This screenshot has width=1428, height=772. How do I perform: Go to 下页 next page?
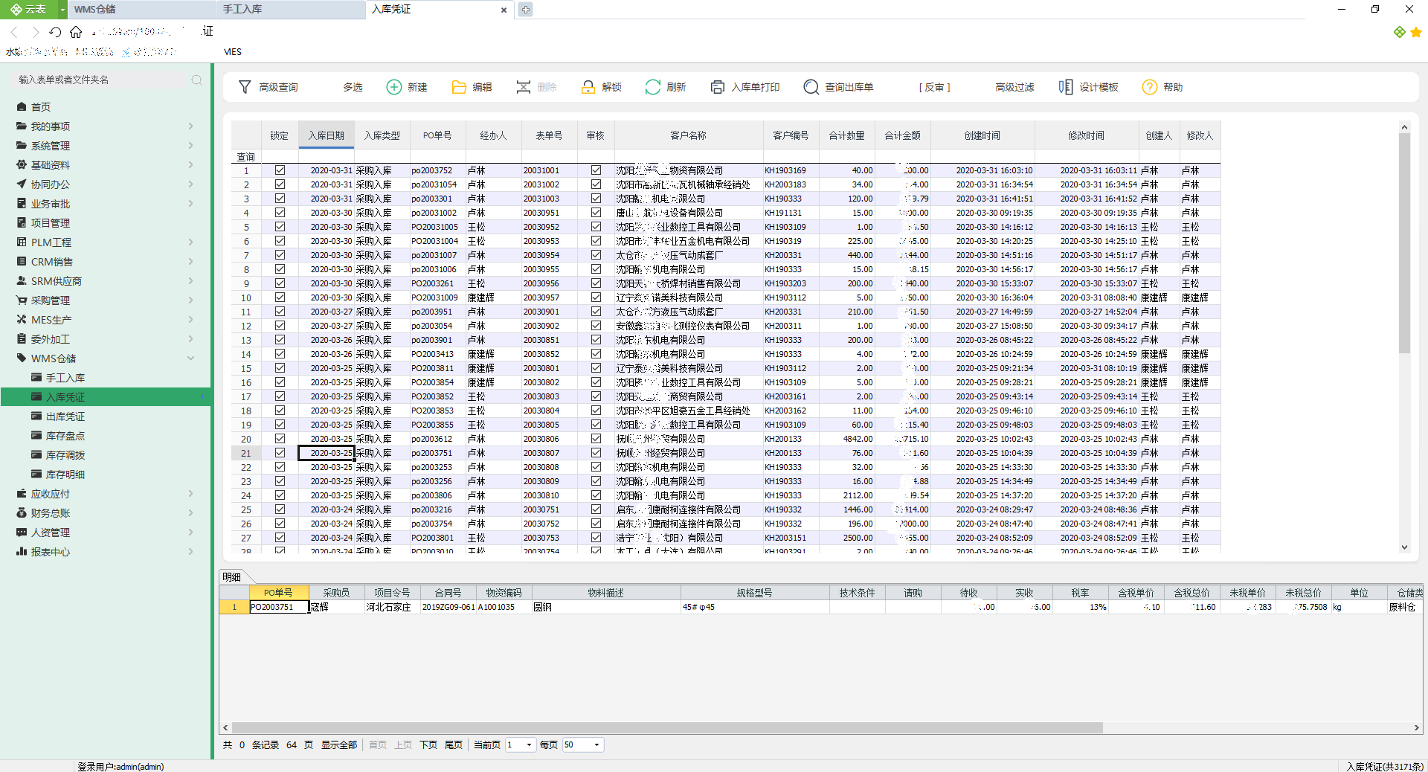[428, 745]
